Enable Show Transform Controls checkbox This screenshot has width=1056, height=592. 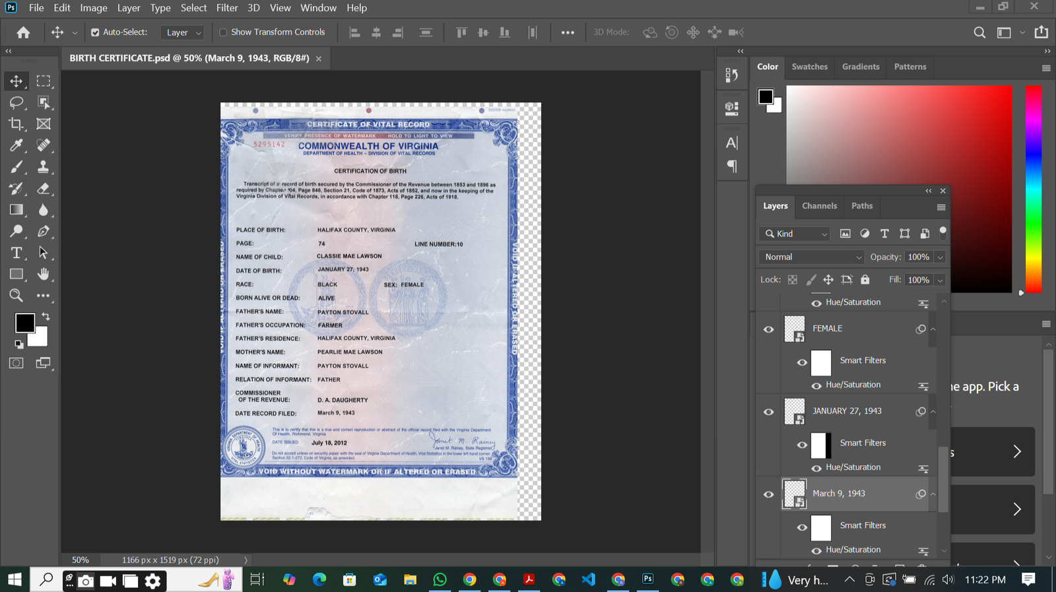pos(223,32)
